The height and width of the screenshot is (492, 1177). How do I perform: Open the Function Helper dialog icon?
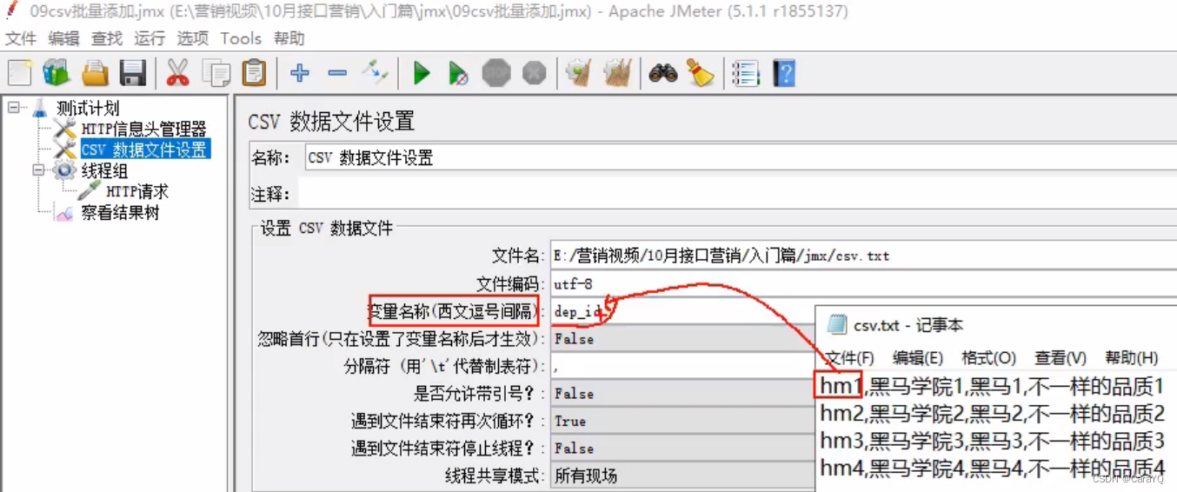(746, 73)
